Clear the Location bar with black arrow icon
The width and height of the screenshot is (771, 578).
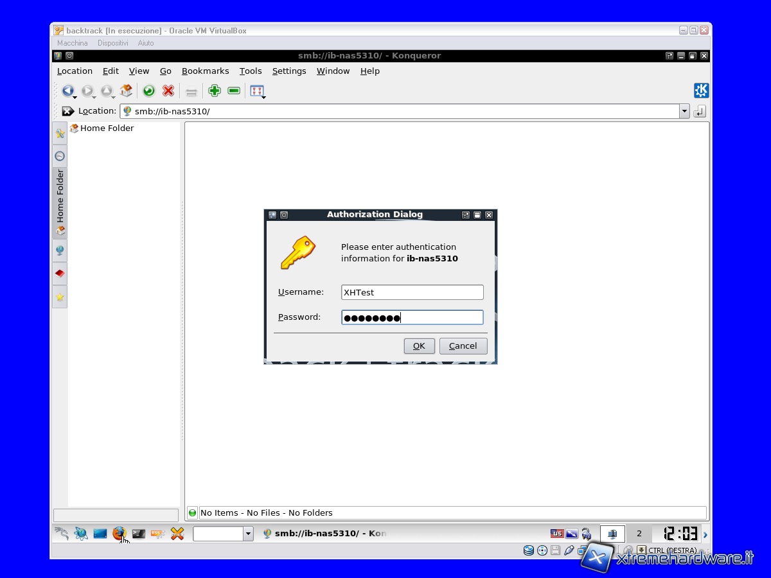coord(68,111)
